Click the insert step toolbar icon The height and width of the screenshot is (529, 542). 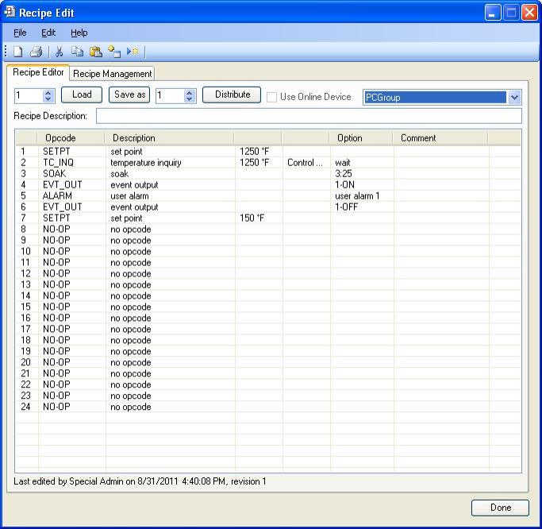tap(114, 52)
